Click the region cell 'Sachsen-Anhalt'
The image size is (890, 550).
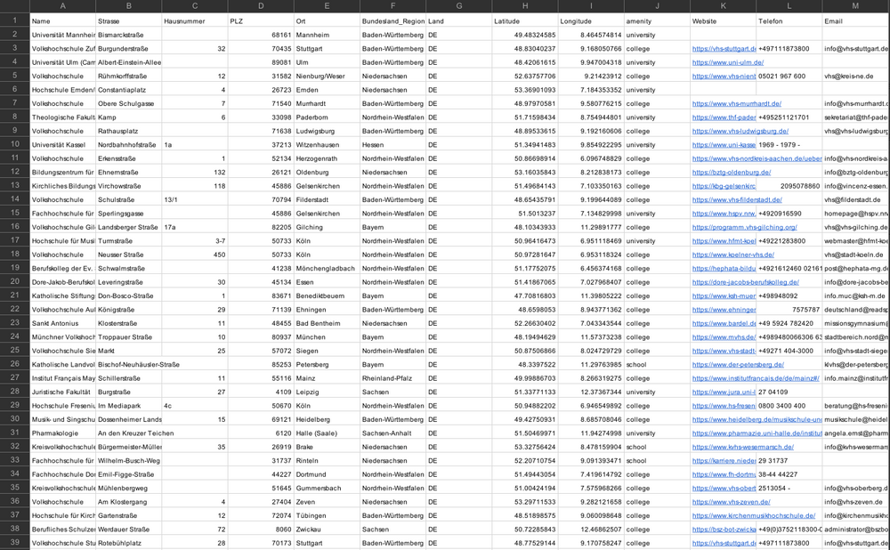[x=392, y=433]
